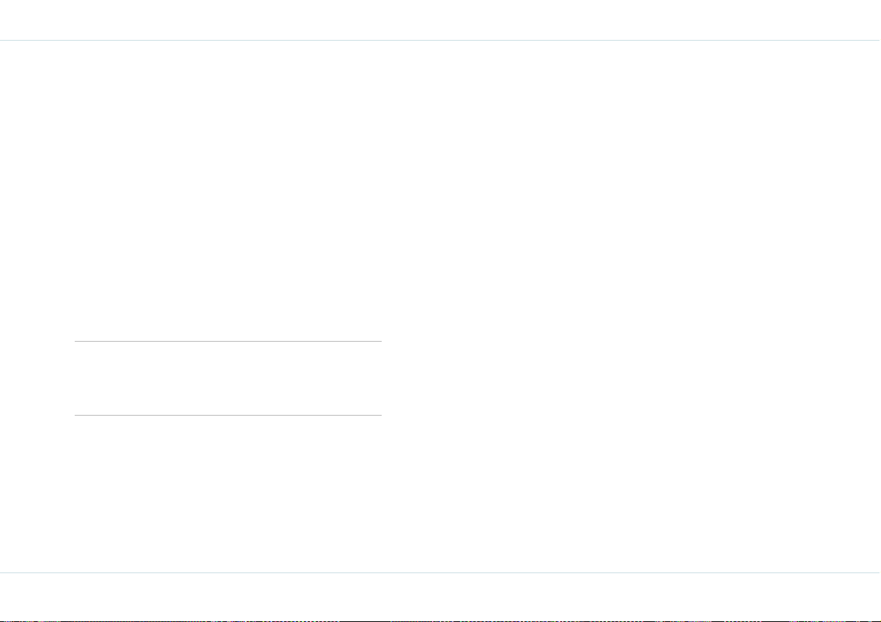
Task: Click the blank area below the lower gray line
Action: [x=228, y=493]
